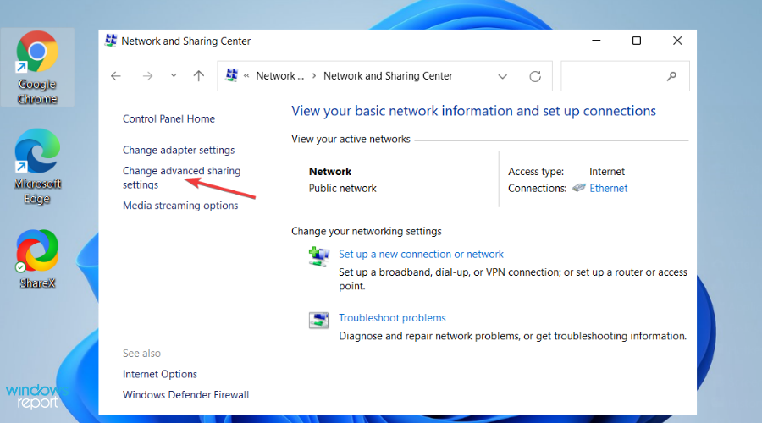
Task: Click the 'Internet' access type value
Action: 607,172
